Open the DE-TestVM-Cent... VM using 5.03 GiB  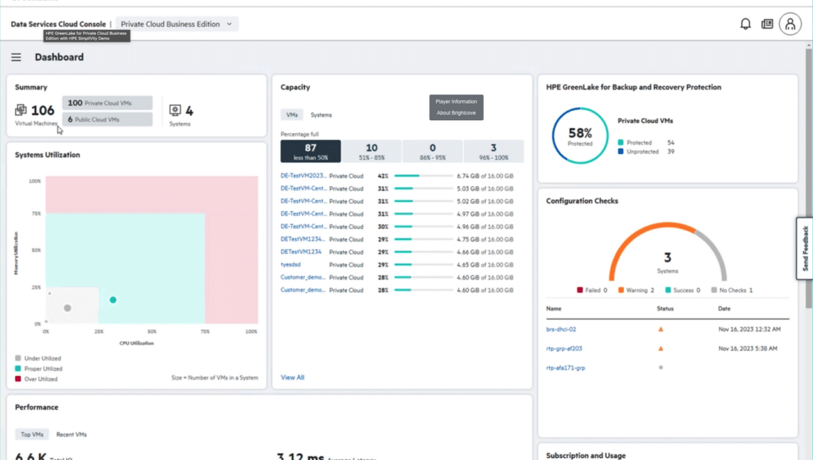[x=304, y=188]
